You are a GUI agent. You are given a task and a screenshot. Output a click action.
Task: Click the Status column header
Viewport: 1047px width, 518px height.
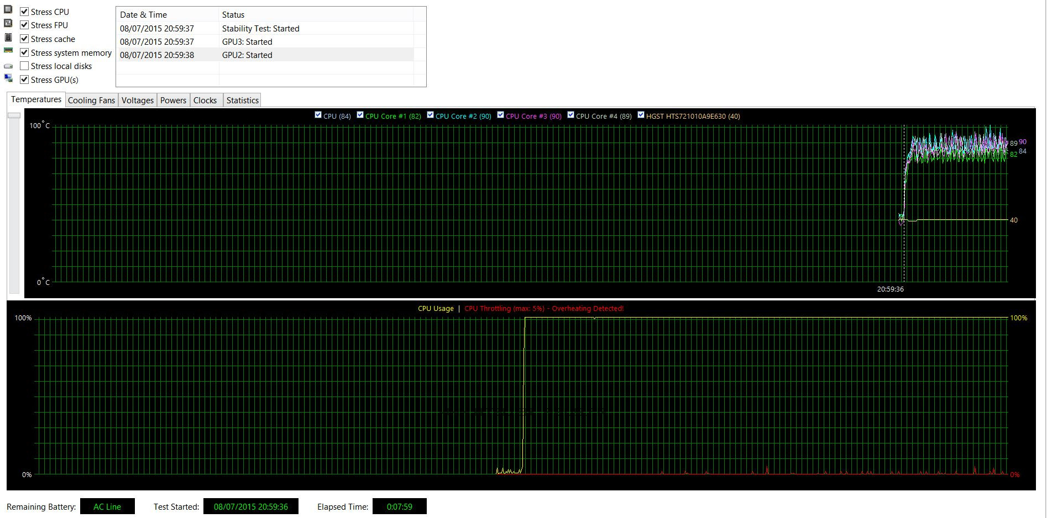[315, 15]
